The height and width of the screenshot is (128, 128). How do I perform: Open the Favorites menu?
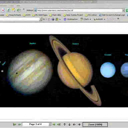[x=4, y=6]
